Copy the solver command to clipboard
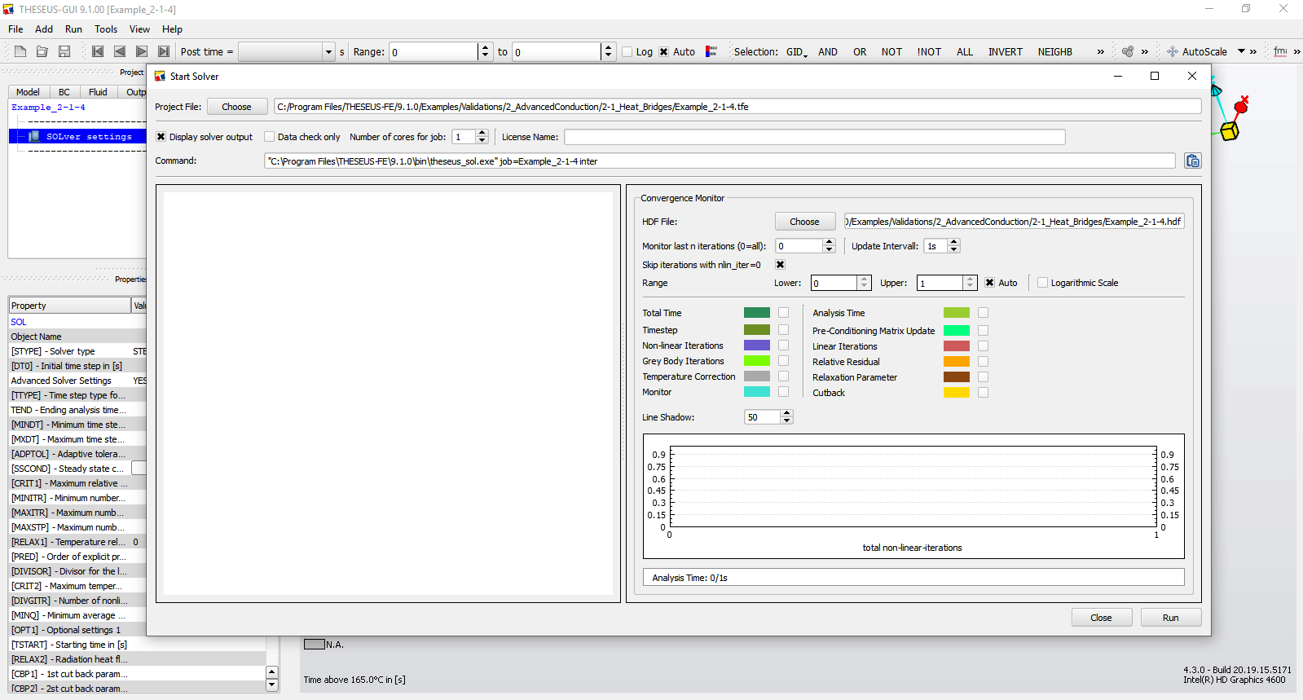 point(1192,161)
